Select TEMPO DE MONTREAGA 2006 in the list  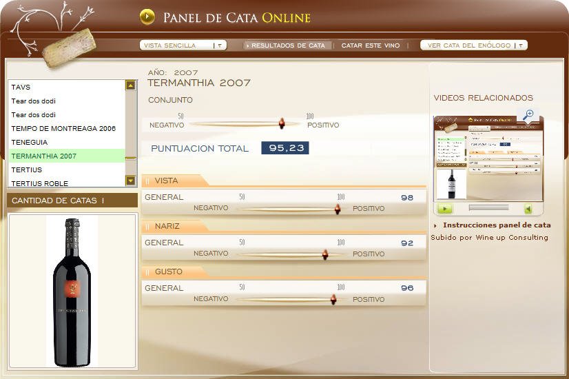point(66,128)
